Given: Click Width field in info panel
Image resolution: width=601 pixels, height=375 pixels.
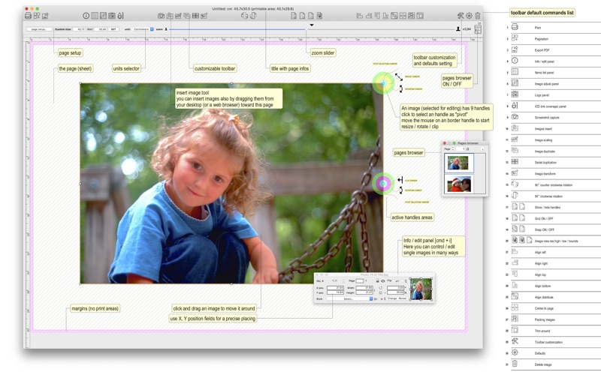Looking at the screenshot, I should (x=364, y=288).
